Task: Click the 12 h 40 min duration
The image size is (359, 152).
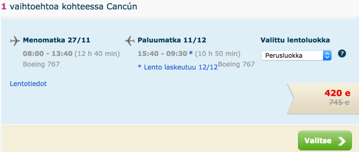Action: (x=97, y=54)
